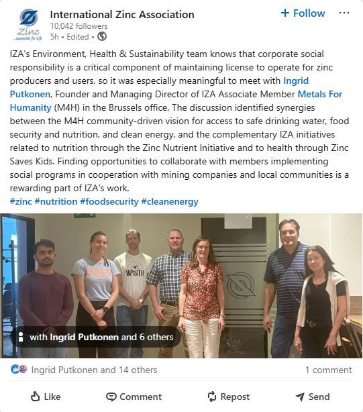Select the #foodsecurity hashtag
The image size is (363, 412).
(x=109, y=201)
